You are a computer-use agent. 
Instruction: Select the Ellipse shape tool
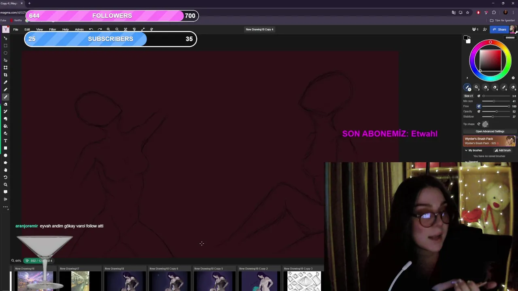pyautogui.click(x=6, y=155)
